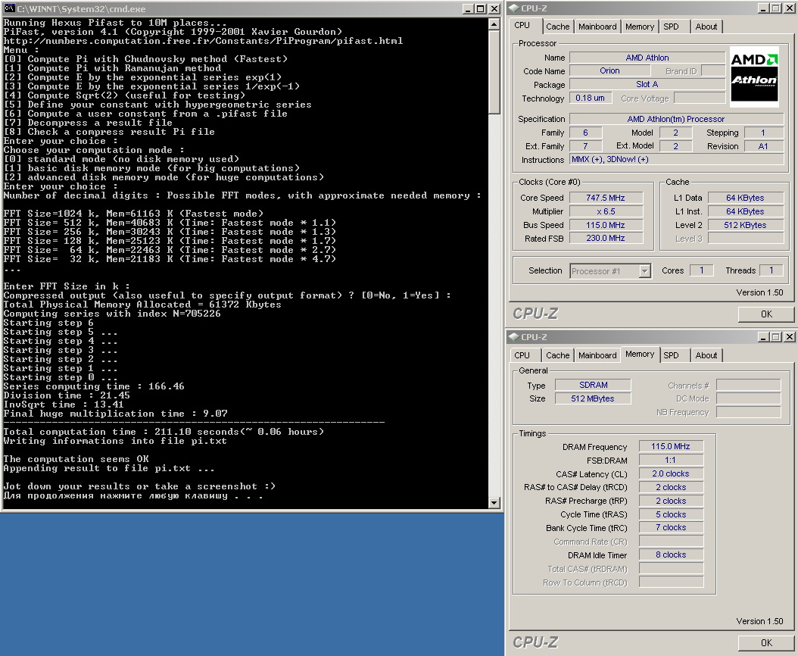Minimize the upper CPU-Z window
This screenshot has height=656, width=798.
pyautogui.click(x=763, y=8)
